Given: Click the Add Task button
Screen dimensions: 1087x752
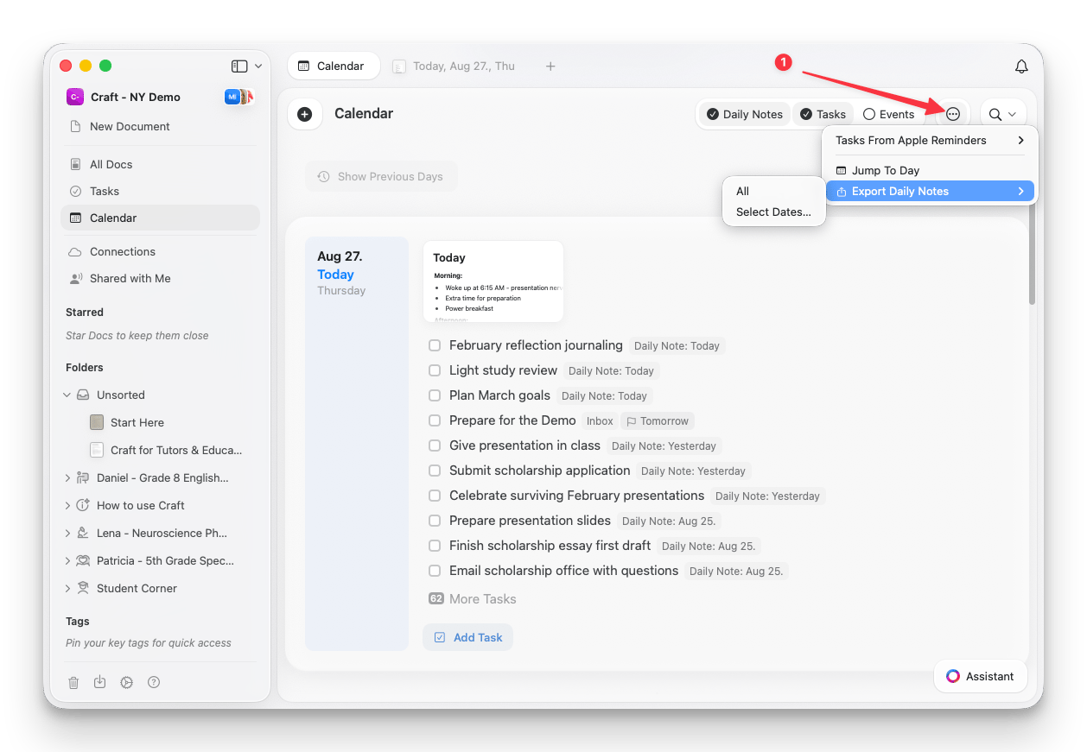Looking at the screenshot, I should [x=467, y=637].
